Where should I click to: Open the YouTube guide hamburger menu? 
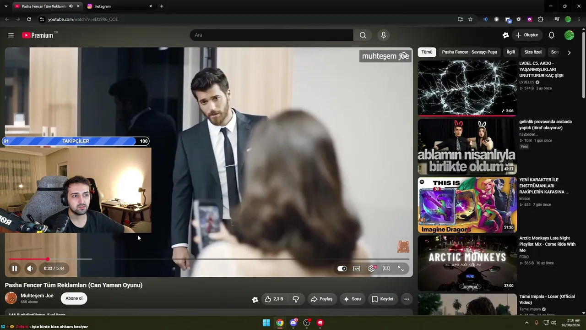click(x=11, y=35)
